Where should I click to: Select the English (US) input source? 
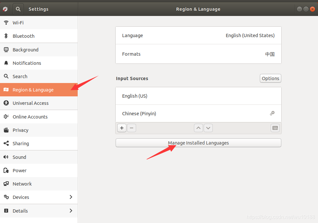(x=198, y=96)
